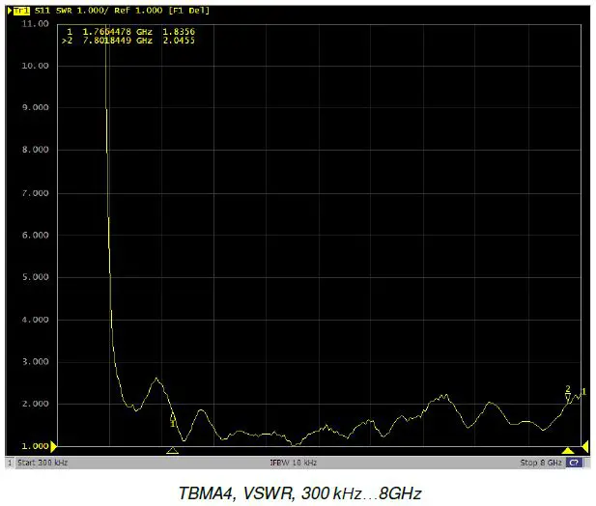The width and height of the screenshot is (596, 506).
Task: Click marker 1 SWR value 1.8356
Action: (179, 32)
